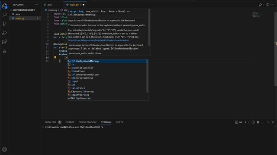Close the bottom panel
Image resolution: width=277 pixels, height=155 pixels.
point(273,122)
